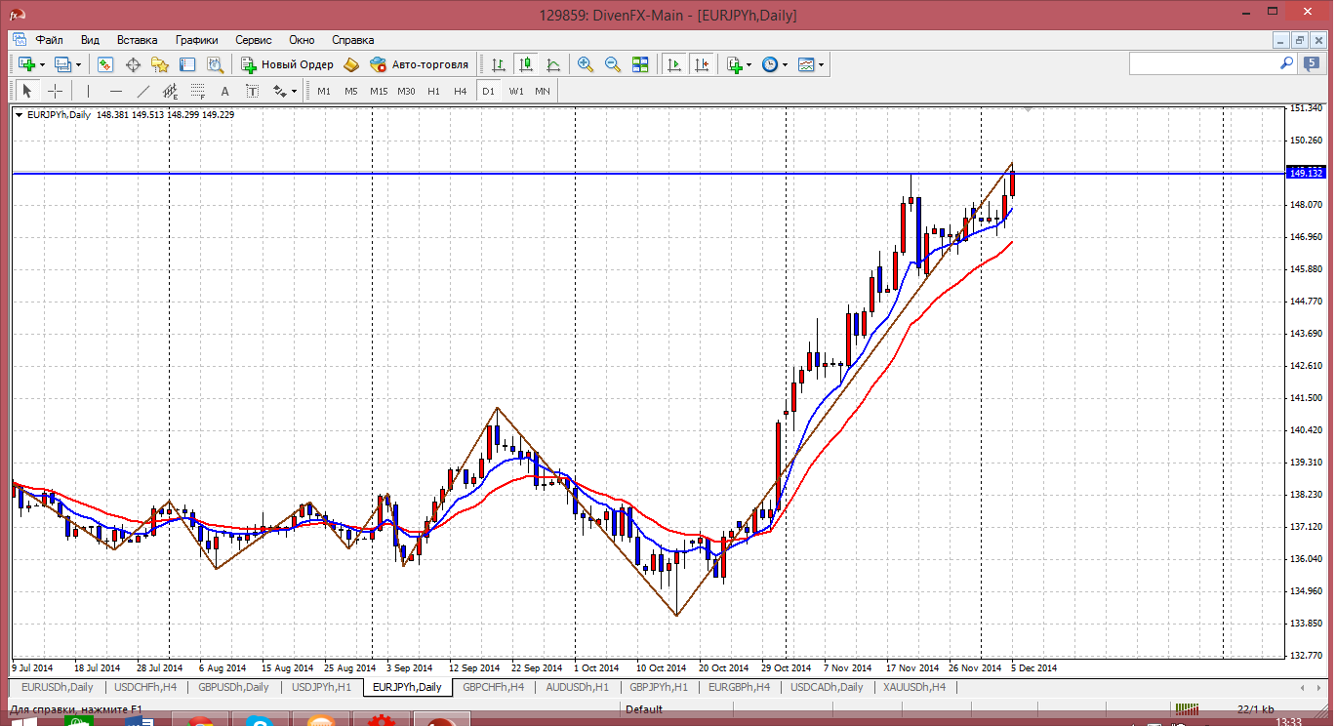Enable chart shift toggle
This screenshot has width=1336, height=726.
(701, 64)
